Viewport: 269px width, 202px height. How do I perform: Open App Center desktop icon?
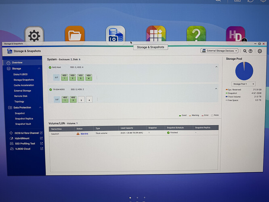coord(156,34)
